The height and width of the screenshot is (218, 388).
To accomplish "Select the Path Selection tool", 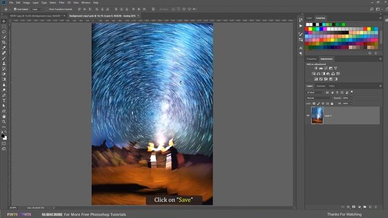I will pyautogui.click(x=4, y=106).
